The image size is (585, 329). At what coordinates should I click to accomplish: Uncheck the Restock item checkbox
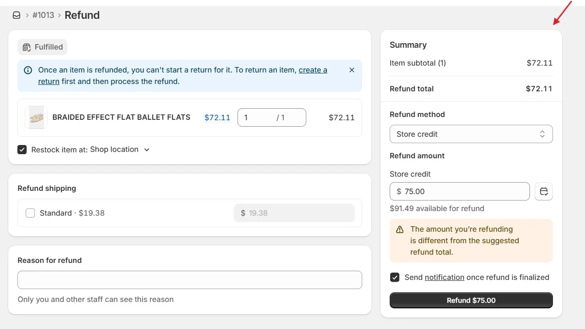tap(22, 150)
